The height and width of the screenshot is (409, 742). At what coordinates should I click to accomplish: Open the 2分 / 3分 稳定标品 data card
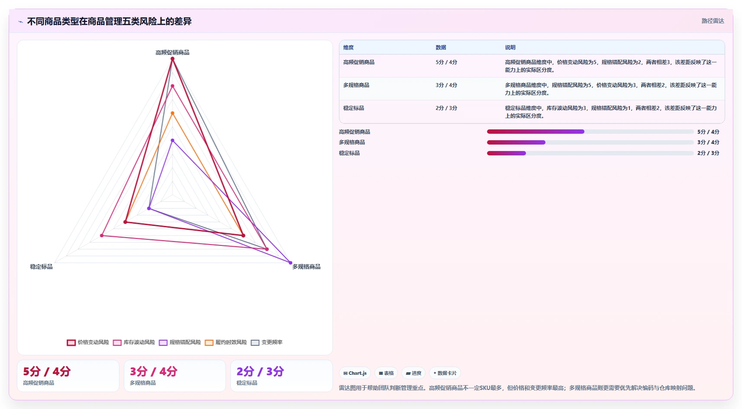click(x=281, y=376)
